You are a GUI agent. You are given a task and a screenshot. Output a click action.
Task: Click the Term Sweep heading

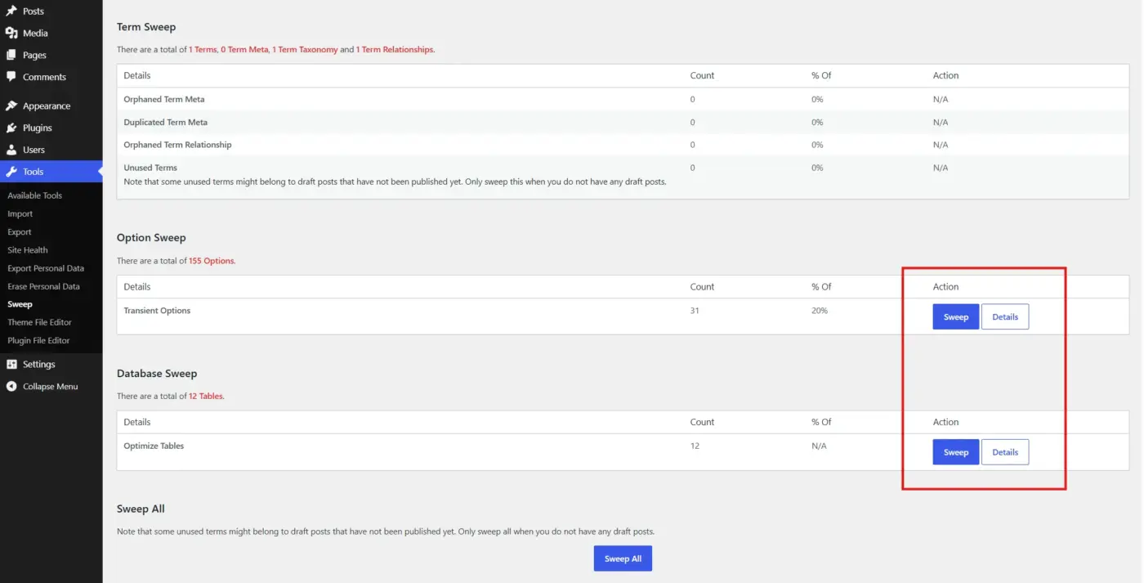[146, 27]
